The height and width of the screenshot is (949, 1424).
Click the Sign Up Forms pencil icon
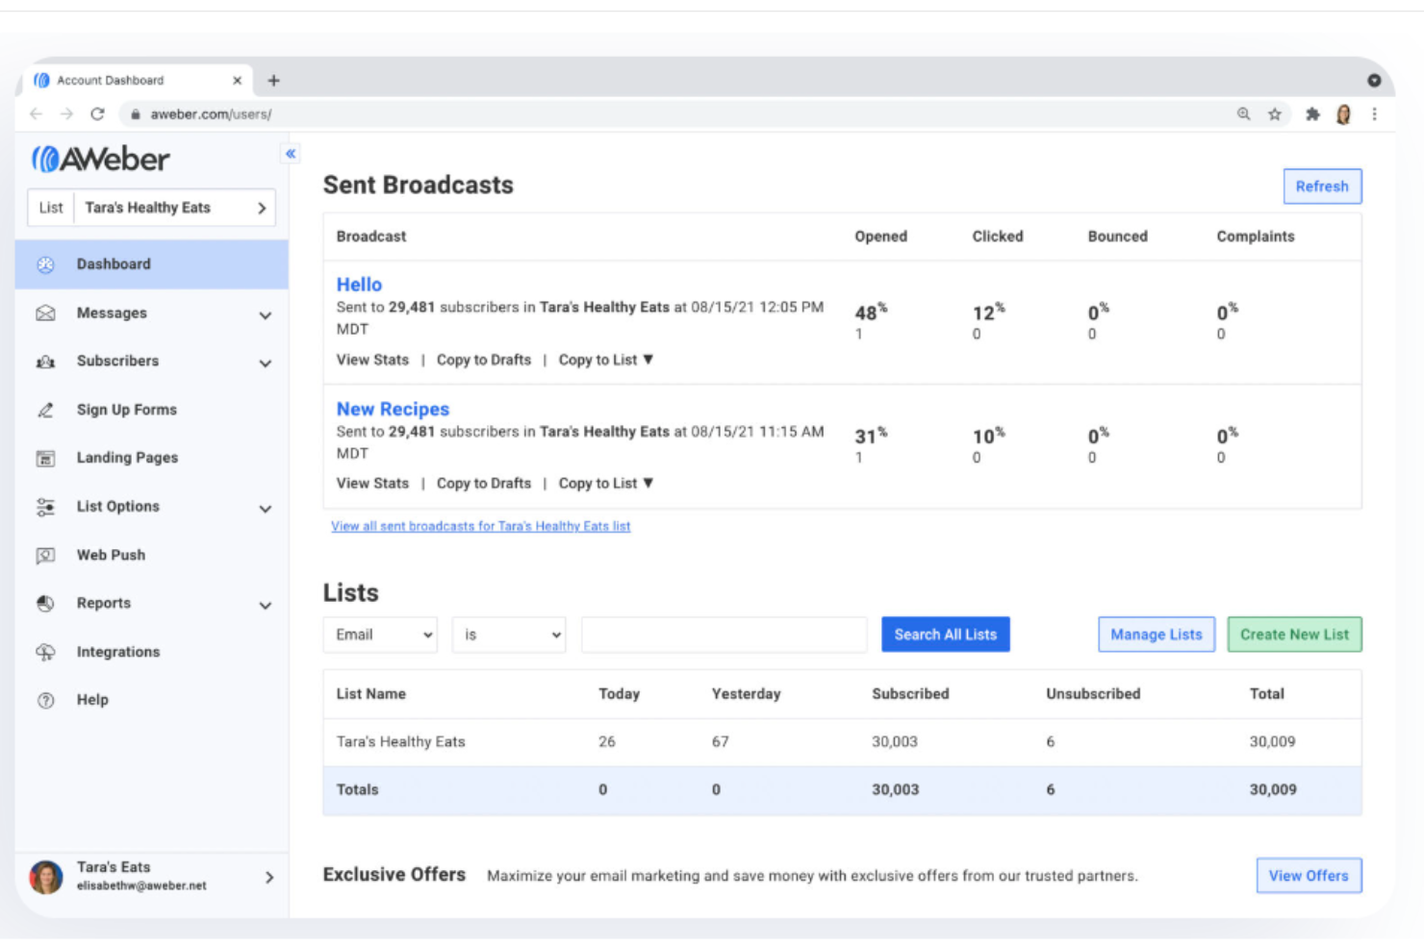(x=45, y=411)
